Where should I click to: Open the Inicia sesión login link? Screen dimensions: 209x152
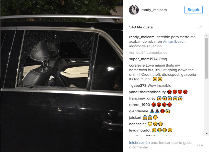[x=139, y=143]
